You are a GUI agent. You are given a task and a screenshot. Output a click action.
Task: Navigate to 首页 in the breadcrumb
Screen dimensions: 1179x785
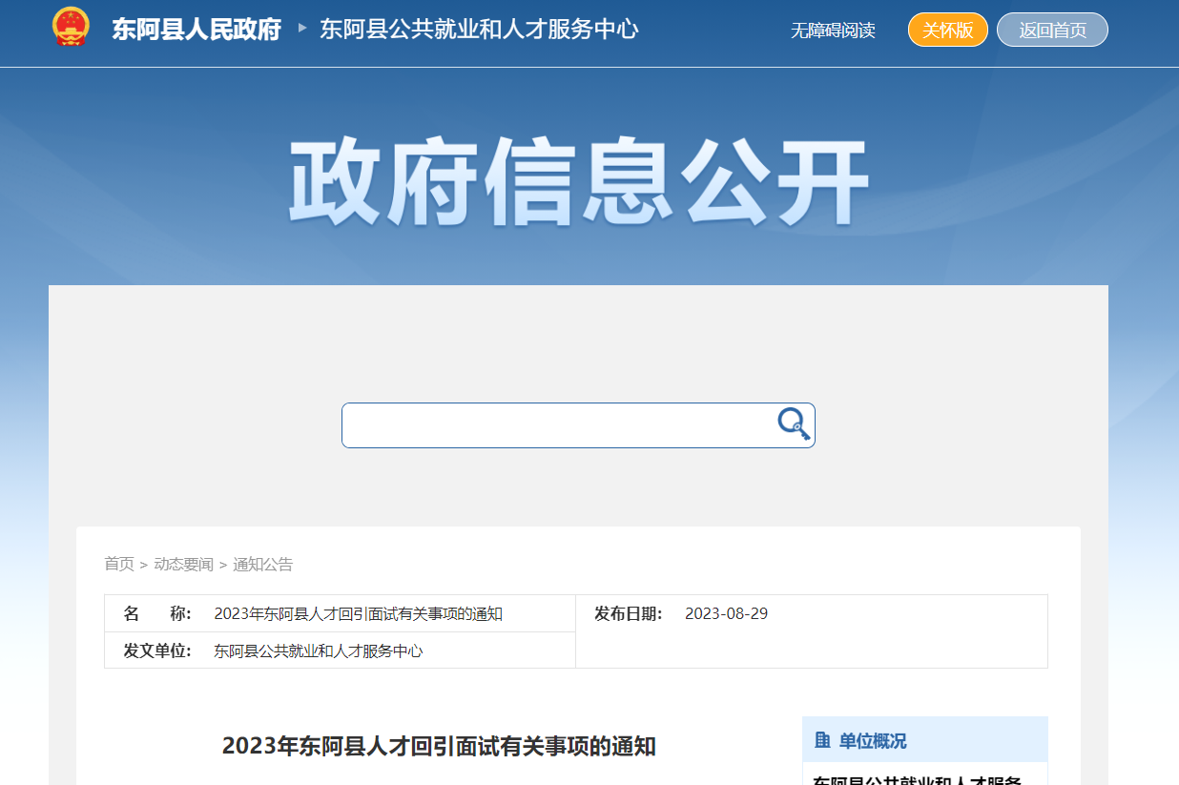119,565
